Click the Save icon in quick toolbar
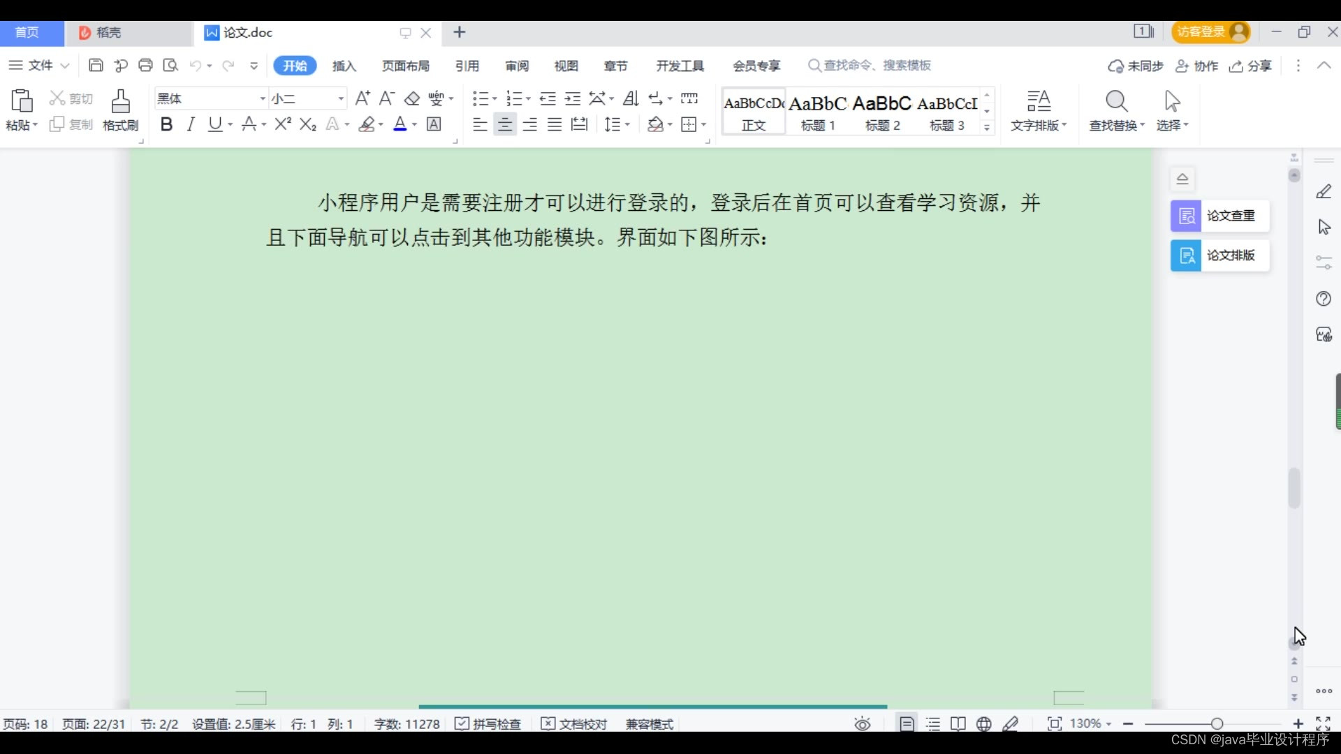Image resolution: width=1341 pixels, height=754 pixels. [96, 66]
